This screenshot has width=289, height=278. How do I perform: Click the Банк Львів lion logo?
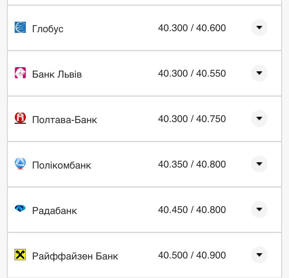(20, 73)
